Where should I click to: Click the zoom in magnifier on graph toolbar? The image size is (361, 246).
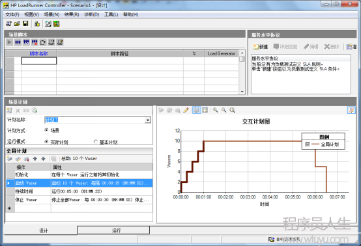click(215, 110)
